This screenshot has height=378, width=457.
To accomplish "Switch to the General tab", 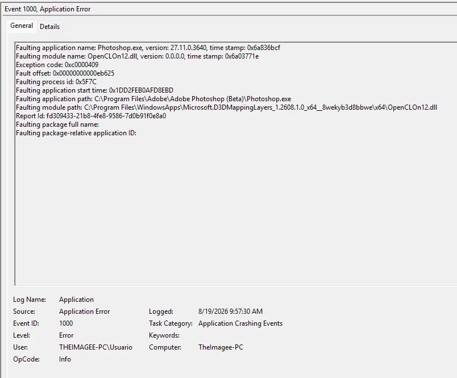I will click(22, 26).
